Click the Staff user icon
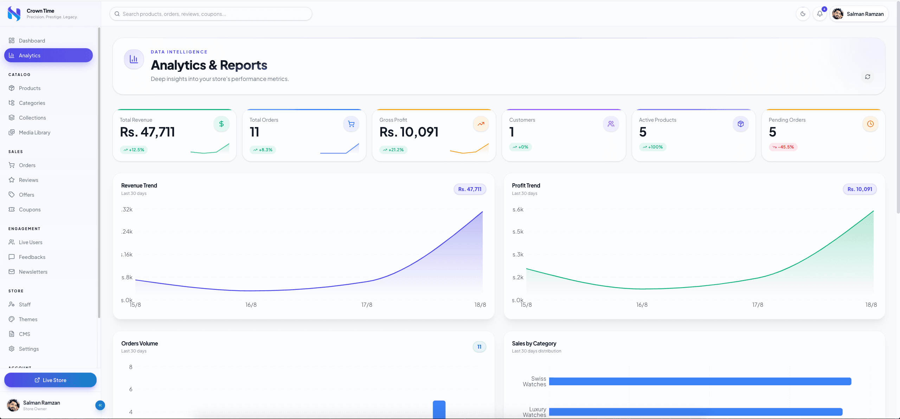Viewport: 900px width, 419px height. click(x=12, y=305)
